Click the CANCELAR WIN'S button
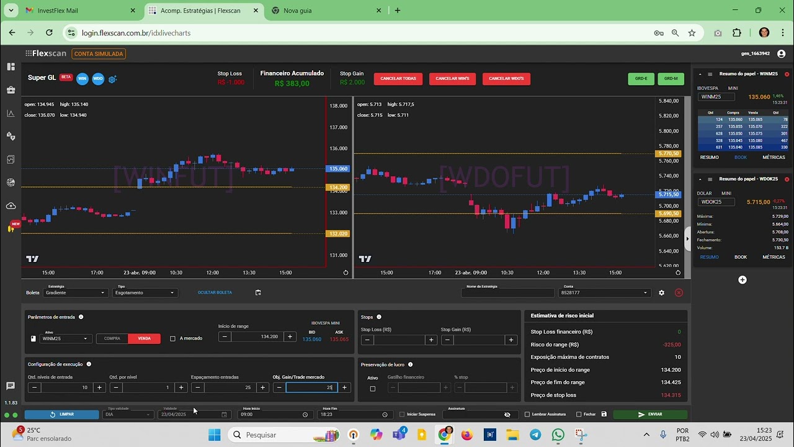 (452, 79)
